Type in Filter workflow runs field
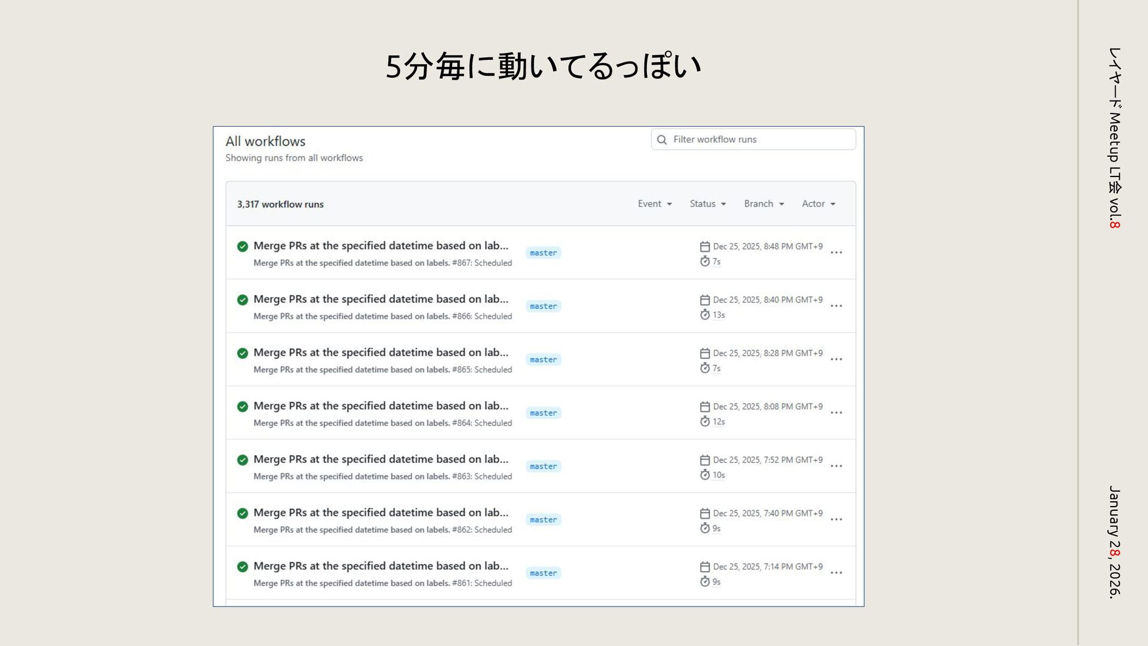This screenshot has width=1148, height=646. pos(759,139)
